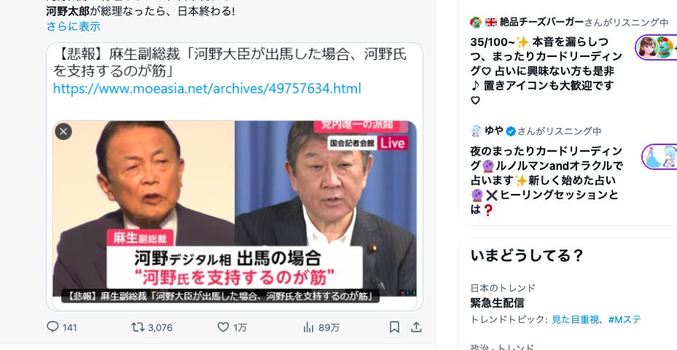Viewport: 677px width, 350px height.
Task: Open 絶品チーズバーガー space listener avatars
Action: (655, 47)
